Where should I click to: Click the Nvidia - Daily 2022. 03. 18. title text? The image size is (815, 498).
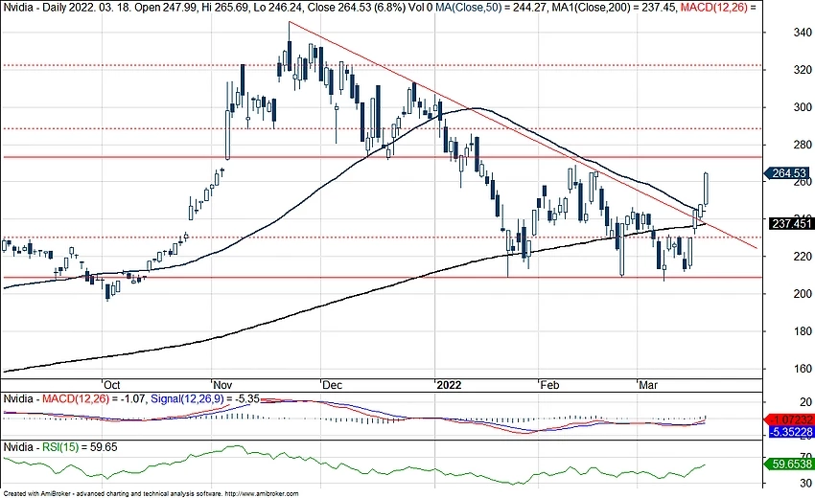pyautogui.click(x=60, y=8)
